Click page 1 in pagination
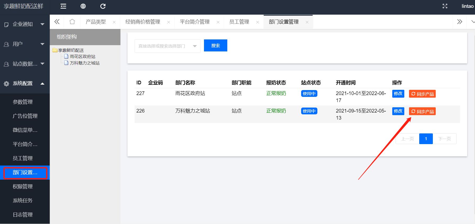Screen dimensions: 475x224 click(426, 139)
